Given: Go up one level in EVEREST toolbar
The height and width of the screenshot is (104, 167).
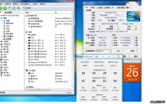Looking at the screenshot, I should click(x=9, y=8).
